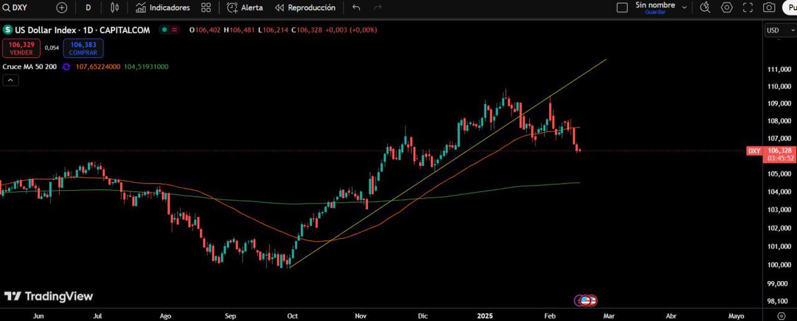Click the 107,65224000 MA value
This screenshot has width=797, height=321.
tap(98, 66)
